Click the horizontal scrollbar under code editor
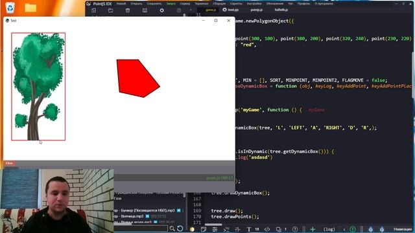This screenshot has width=415, height=233. 213,225
